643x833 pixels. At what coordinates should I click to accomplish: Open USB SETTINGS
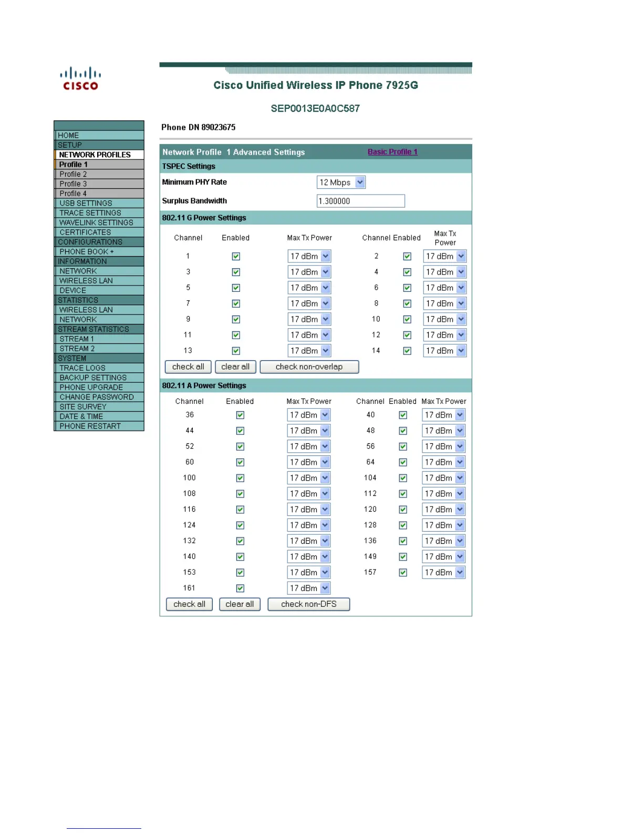(x=99, y=203)
